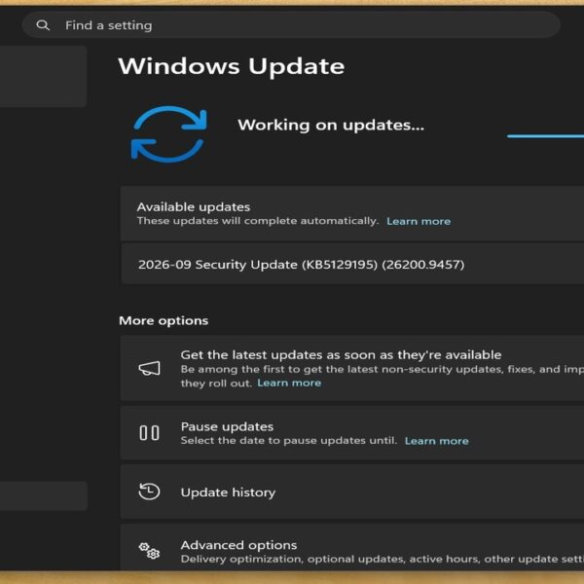Open Learn more link under Available updates
Screen dimensions: 584x584
point(419,221)
